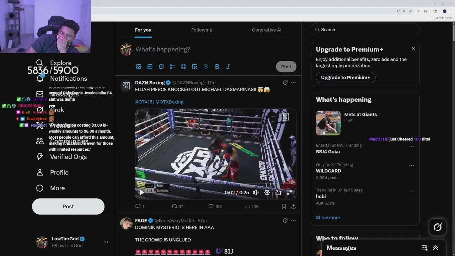The width and height of the screenshot is (455, 256).
Task: Unmute the boxing video
Action: click(256, 192)
